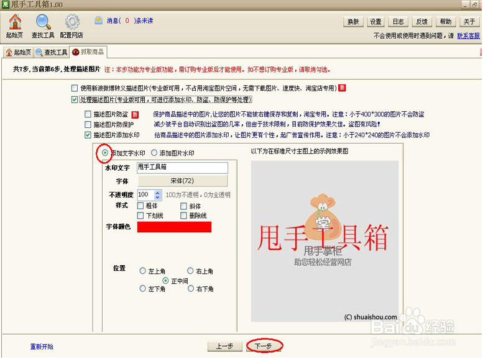Click the 关于 about button
Screen dimensions: 483x359
469,22
